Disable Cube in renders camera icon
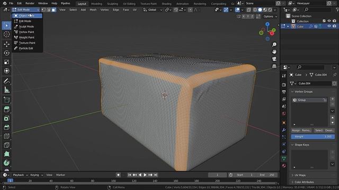This screenshot has height=190, width=339. tap(334, 26)
